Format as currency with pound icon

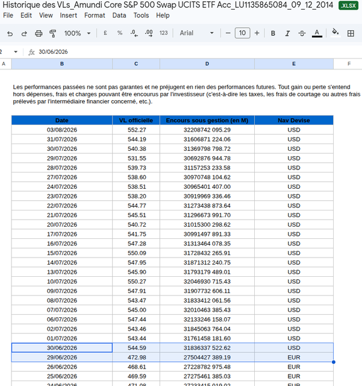pyautogui.click(x=105, y=33)
